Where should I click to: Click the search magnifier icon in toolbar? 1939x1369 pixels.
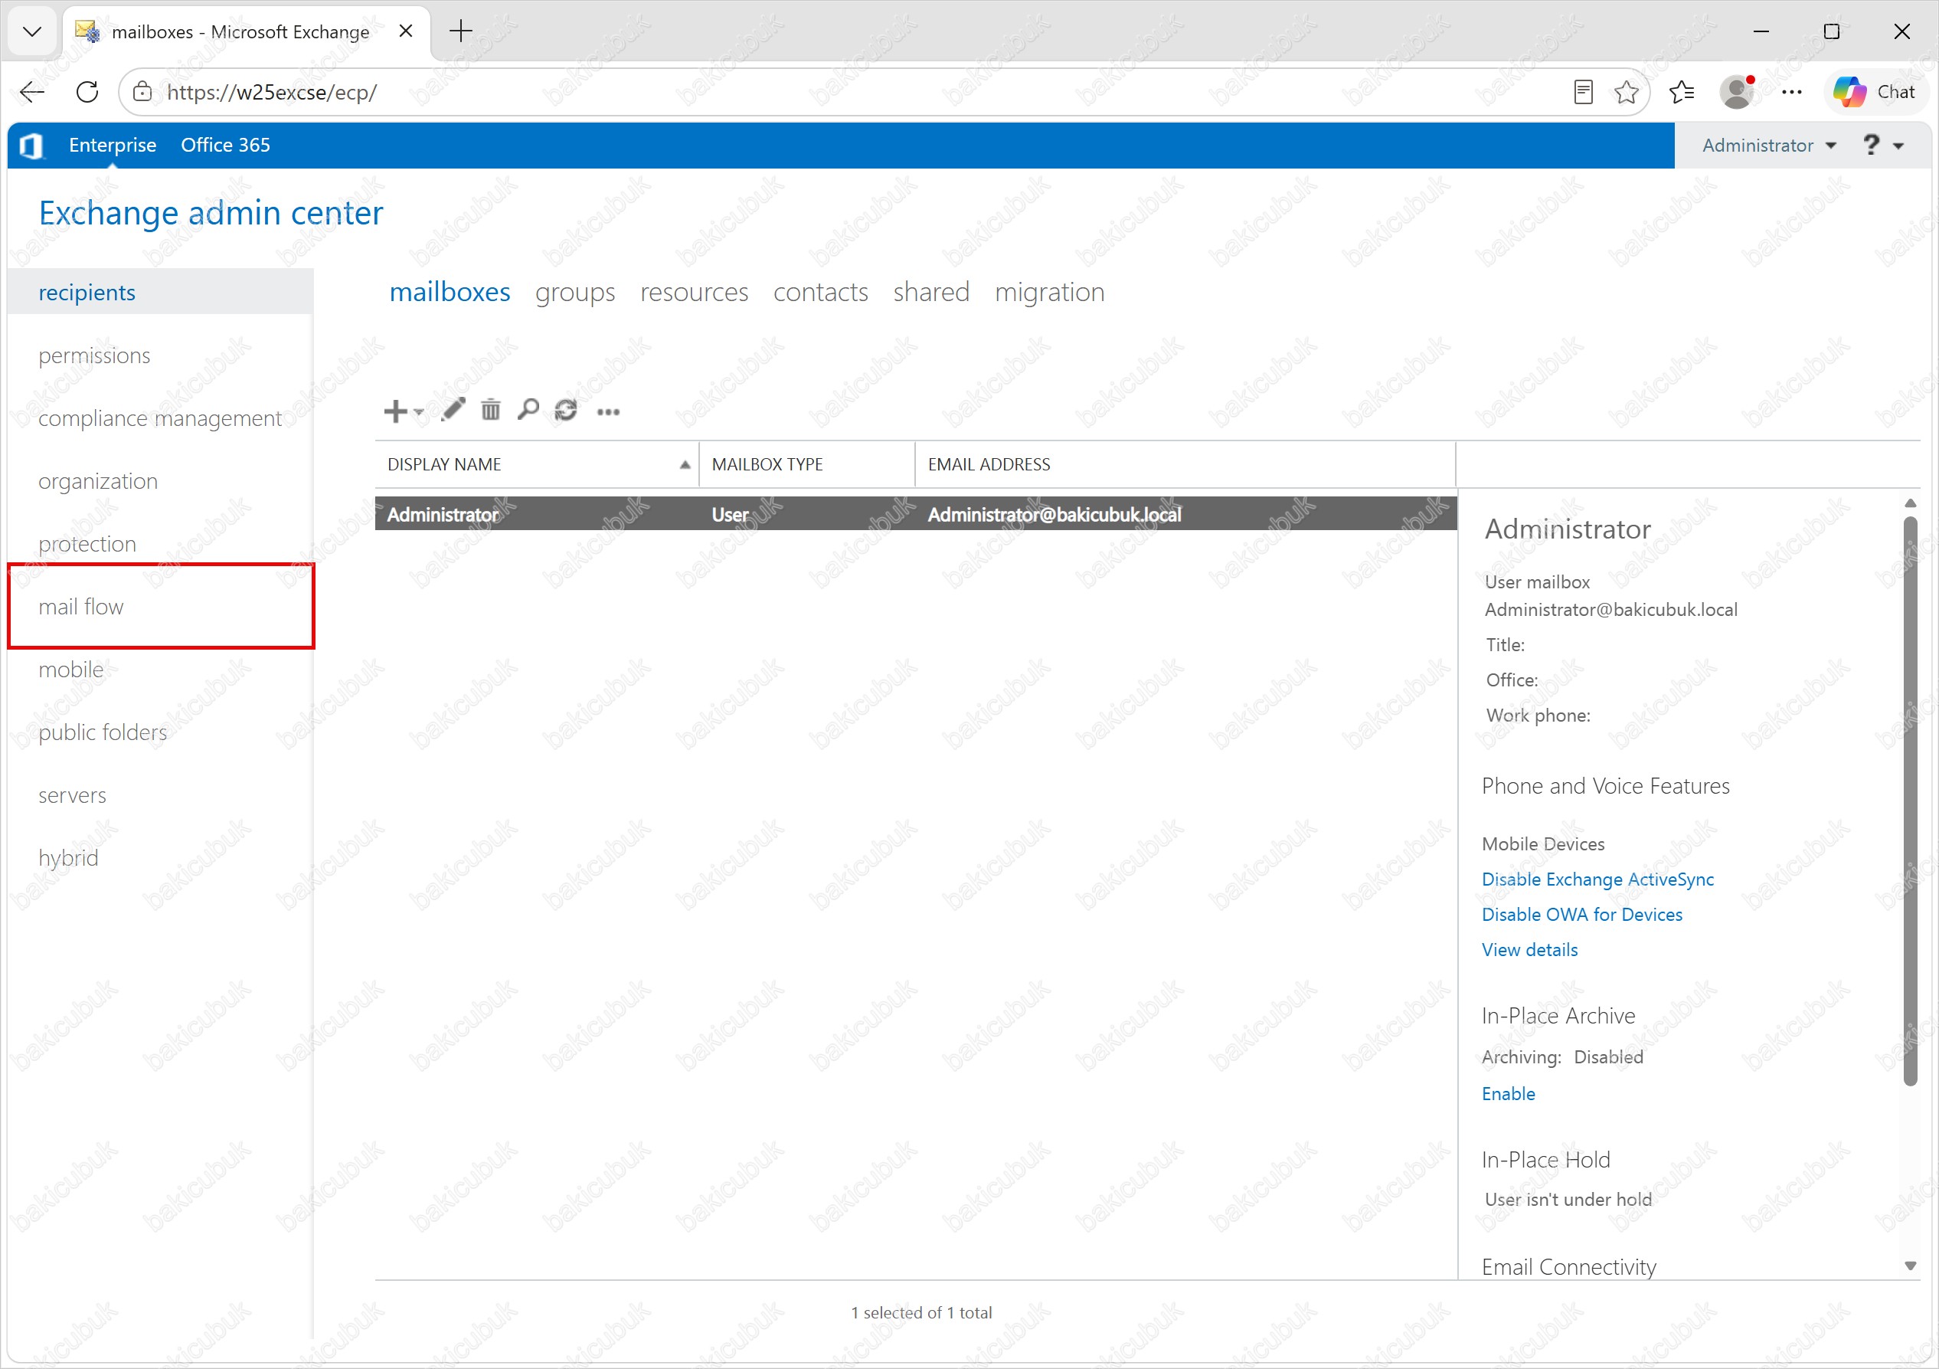528,411
